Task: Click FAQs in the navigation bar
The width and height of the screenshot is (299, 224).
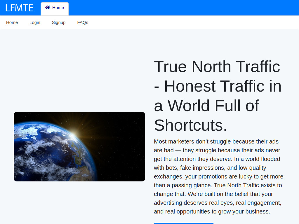Action: click(x=82, y=22)
